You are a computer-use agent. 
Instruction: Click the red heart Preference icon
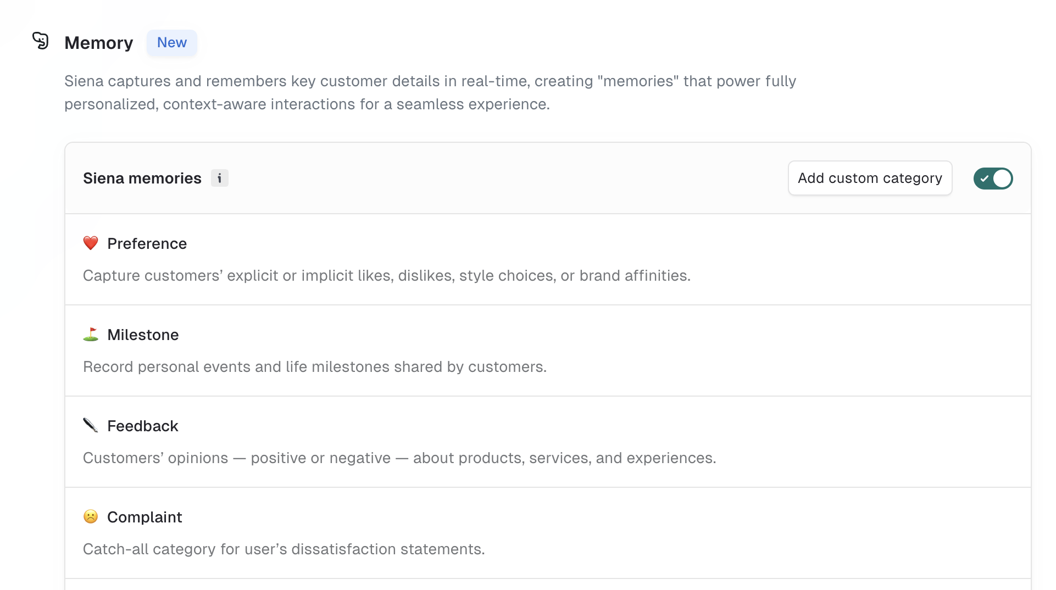pyautogui.click(x=91, y=243)
